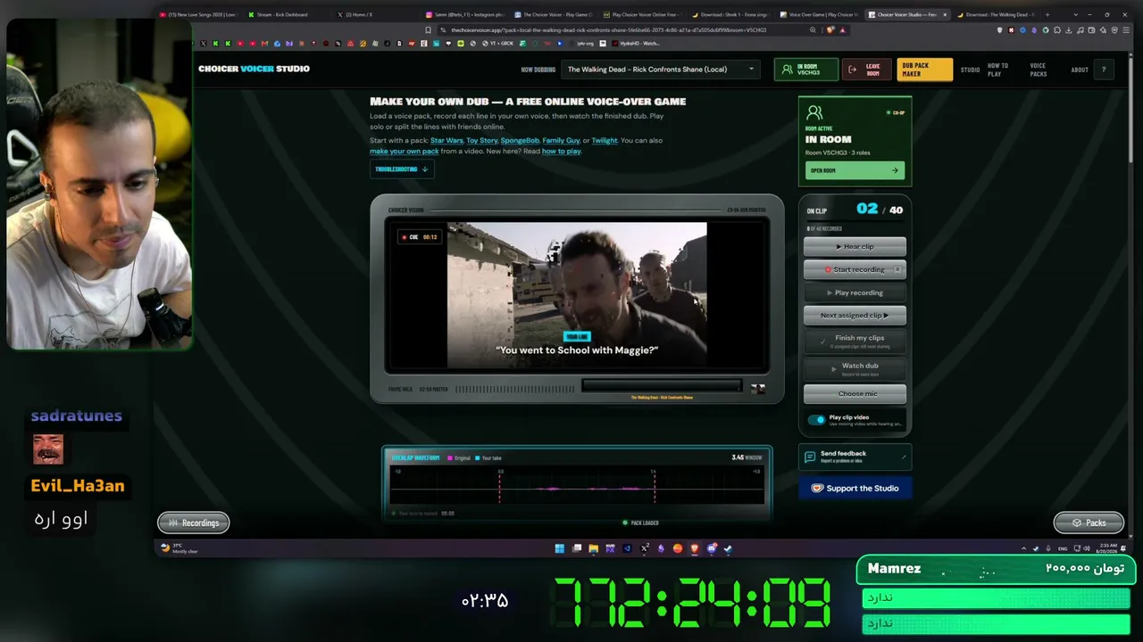This screenshot has height=642, width=1143.
Task: Click Finish my clips button
Action: coord(855,342)
